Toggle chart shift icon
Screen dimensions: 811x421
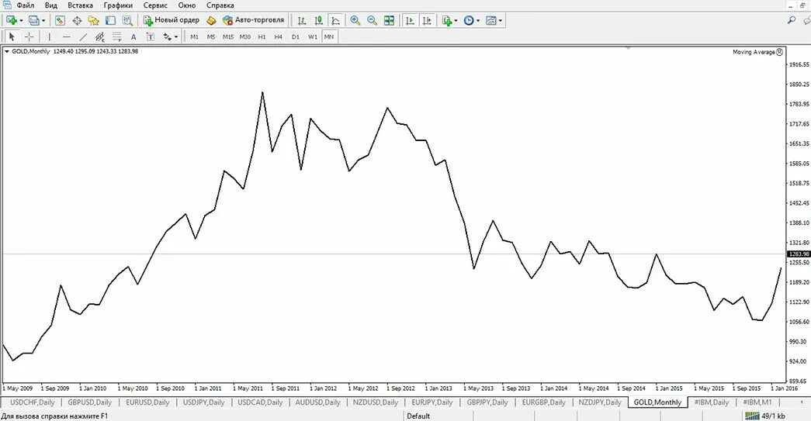coord(427,20)
